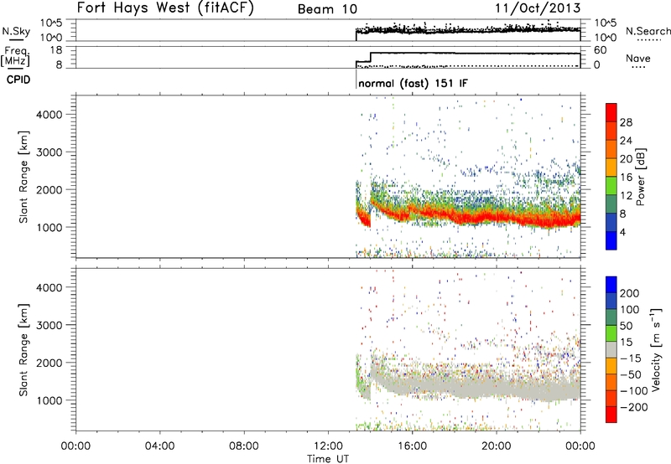Click the '04:00' time axis tick label
This screenshot has width=671, height=464.
click(159, 446)
